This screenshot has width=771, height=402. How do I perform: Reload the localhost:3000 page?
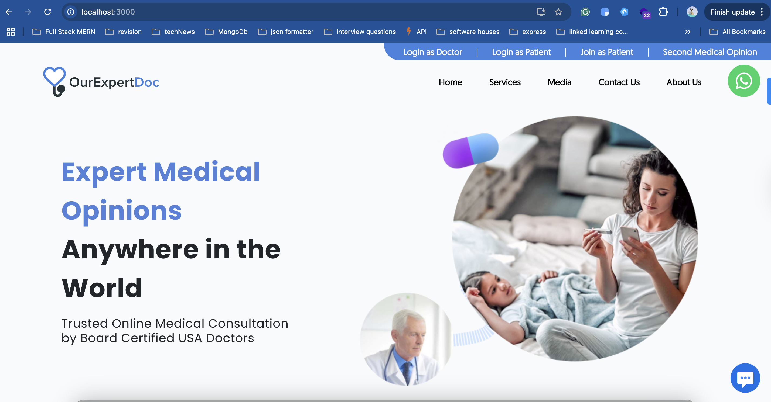pos(47,12)
